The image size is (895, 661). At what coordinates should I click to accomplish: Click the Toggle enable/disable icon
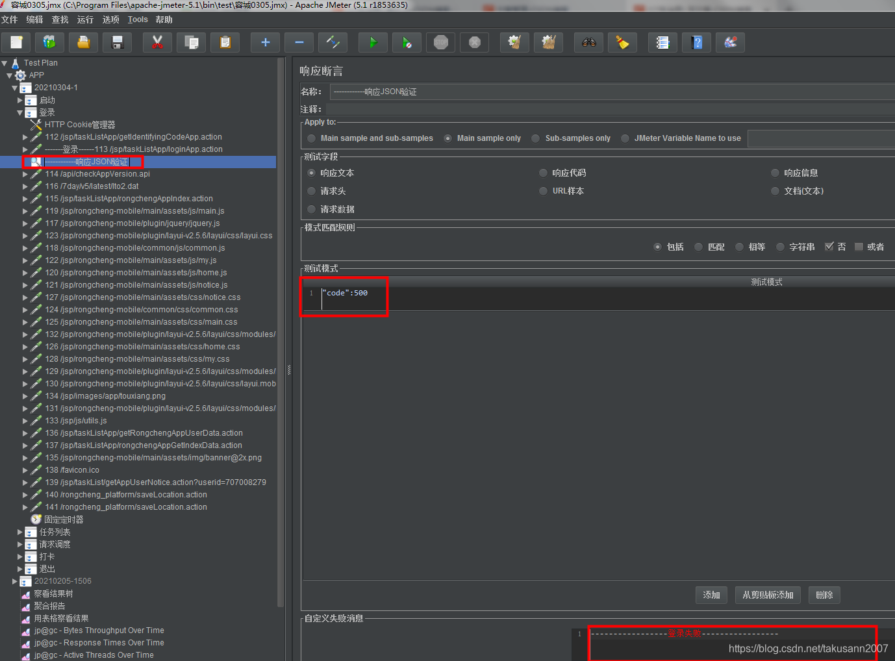pos(333,42)
